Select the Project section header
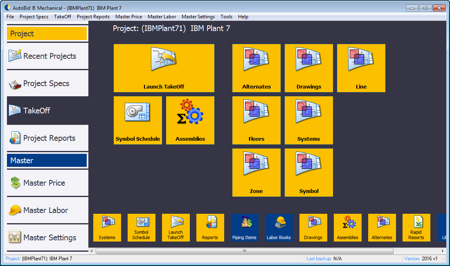The height and width of the screenshot is (266, 450). [47, 33]
